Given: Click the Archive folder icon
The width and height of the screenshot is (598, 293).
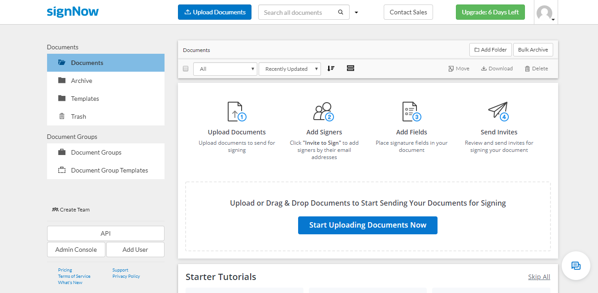Looking at the screenshot, I should coord(62,80).
